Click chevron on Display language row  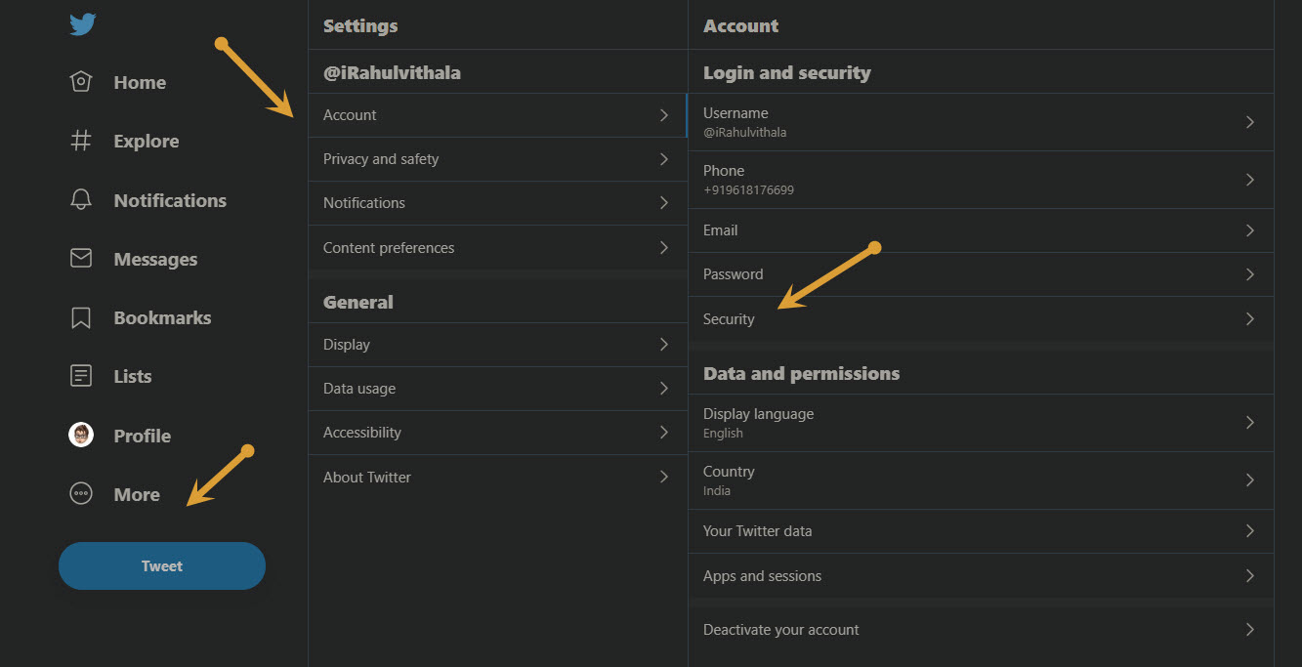pos(1250,423)
